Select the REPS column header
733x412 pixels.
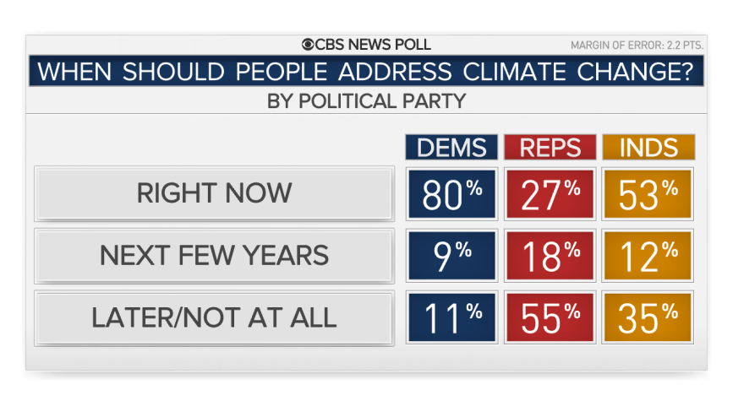(550, 148)
